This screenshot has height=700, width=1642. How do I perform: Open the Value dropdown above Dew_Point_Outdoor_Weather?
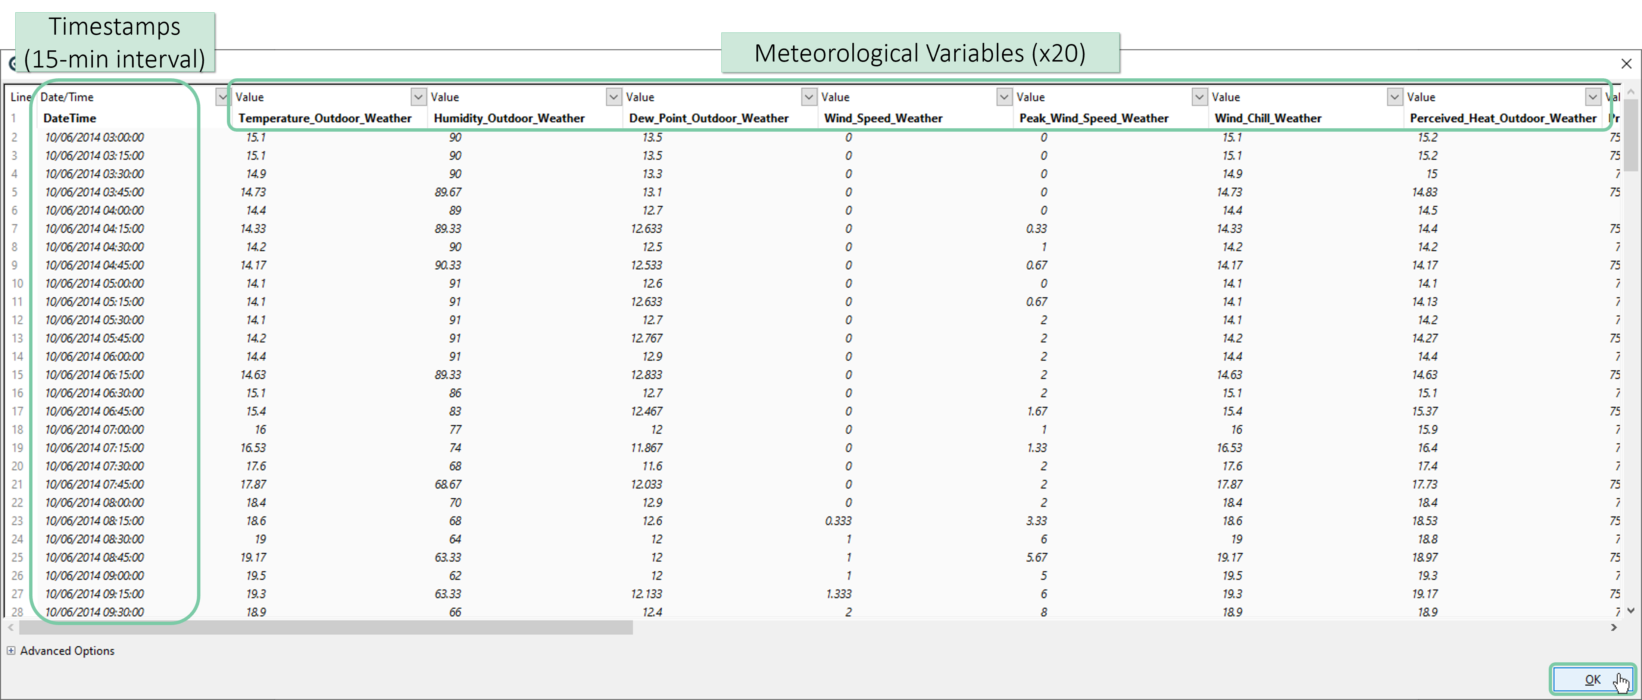tap(808, 97)
